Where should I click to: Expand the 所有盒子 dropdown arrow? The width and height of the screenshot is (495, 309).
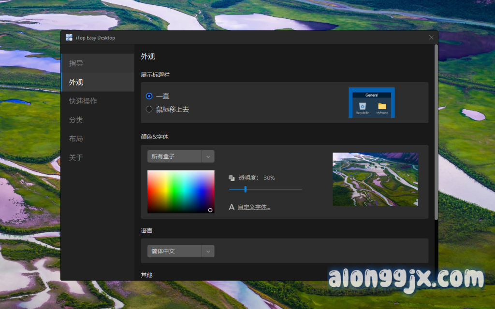click(x=208, y=156)
